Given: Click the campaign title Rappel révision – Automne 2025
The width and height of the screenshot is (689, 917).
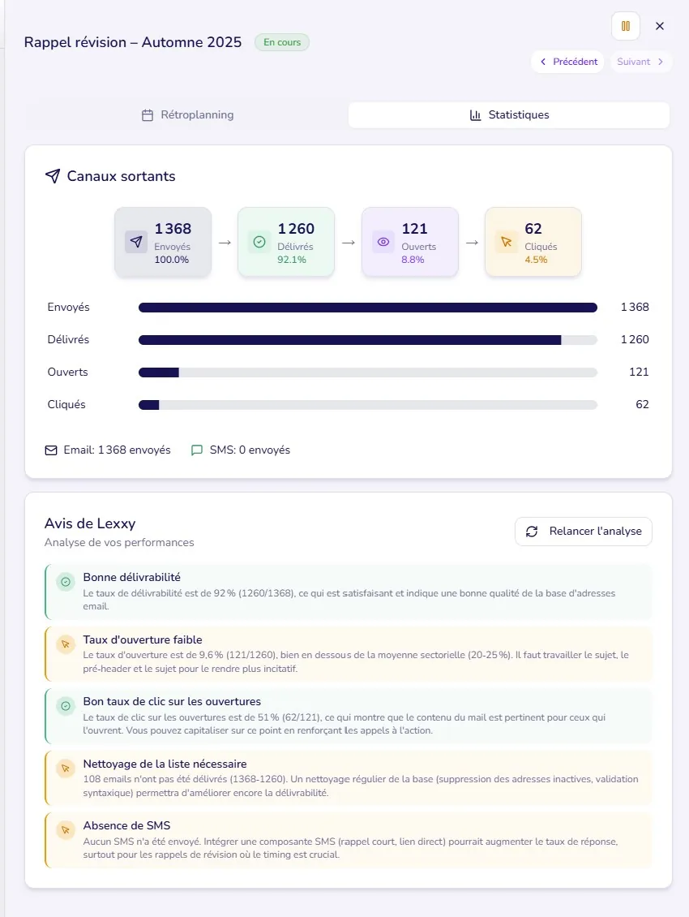Looking at the screenshot, I should pos(133,42).
